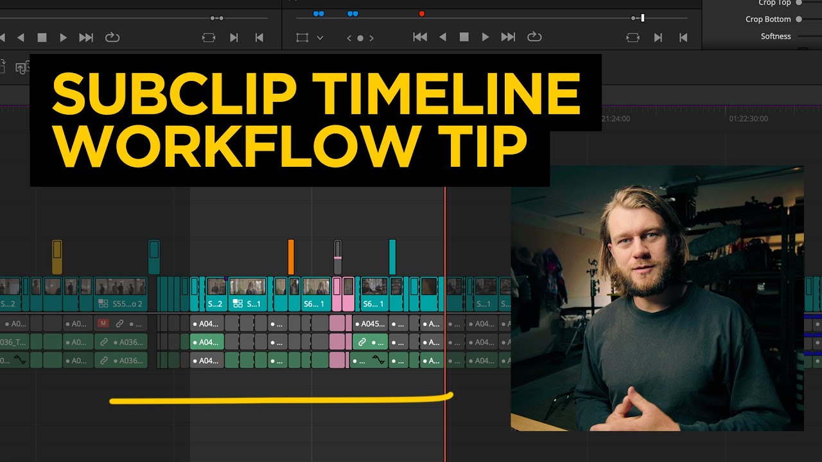Select audio clip labeled A045...
The width and height of the screenshot is (822, 462).
pos(371,323)
